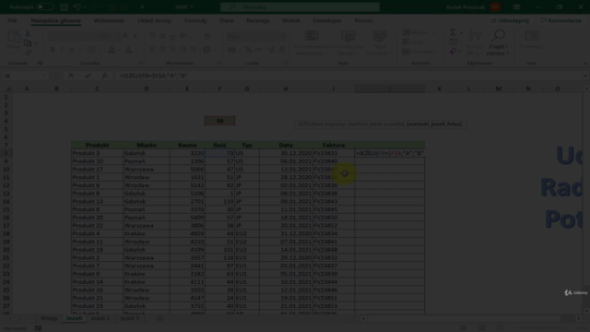
Task: Click the insert function fx icon
Action: [104, 76]
